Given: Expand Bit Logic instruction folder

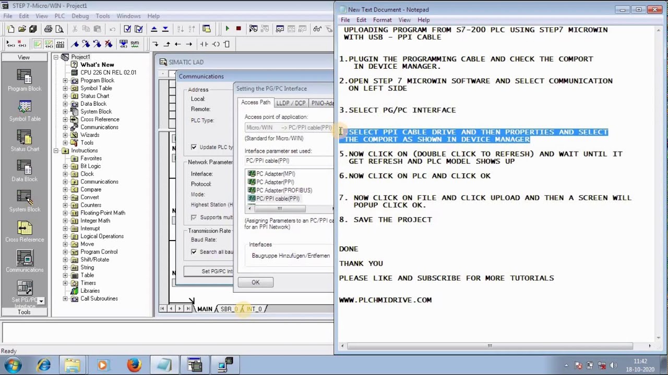Looking at the screenshot, I should click(65, 166).
